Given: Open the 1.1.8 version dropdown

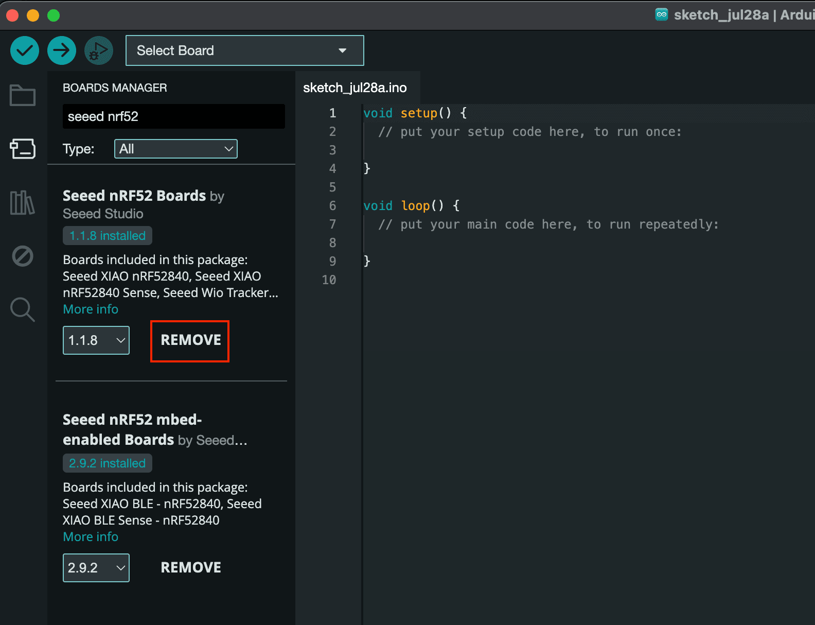Looking at the screenshot, I should (x=96, y=340).
